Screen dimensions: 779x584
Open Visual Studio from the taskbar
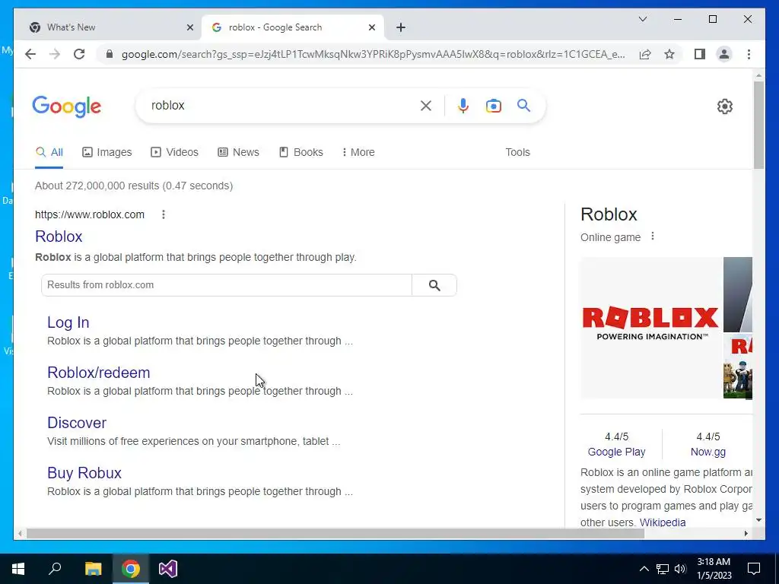[168, 569]
